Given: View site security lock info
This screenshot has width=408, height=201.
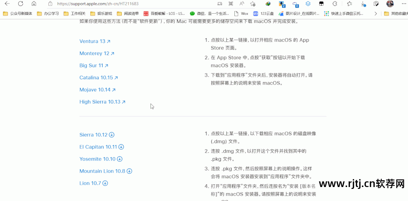Looking at the screenshot, I should [x=50, y=4].
